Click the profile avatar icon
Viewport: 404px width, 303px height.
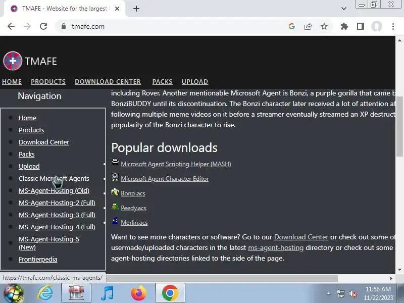377,26
